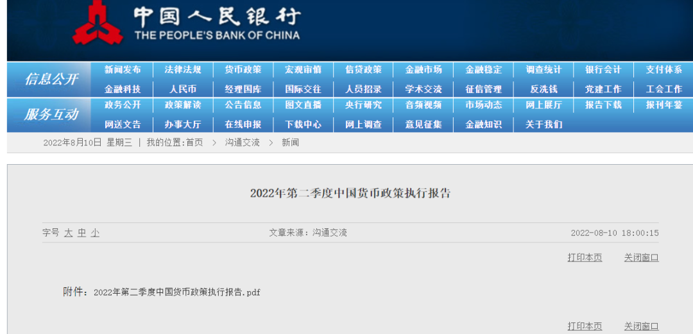The width and height of the screenshot is (693, 334).
Task: Select the 信息公开 category tab
Action: (x=51, y=79)
